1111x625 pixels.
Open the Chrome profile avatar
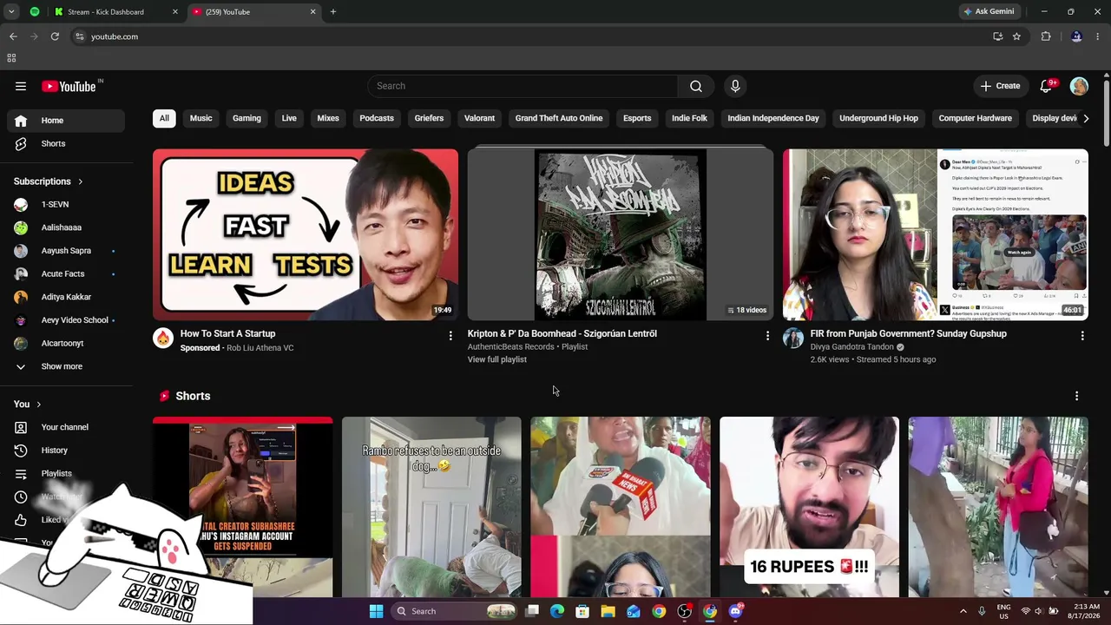pos(1076,36)
